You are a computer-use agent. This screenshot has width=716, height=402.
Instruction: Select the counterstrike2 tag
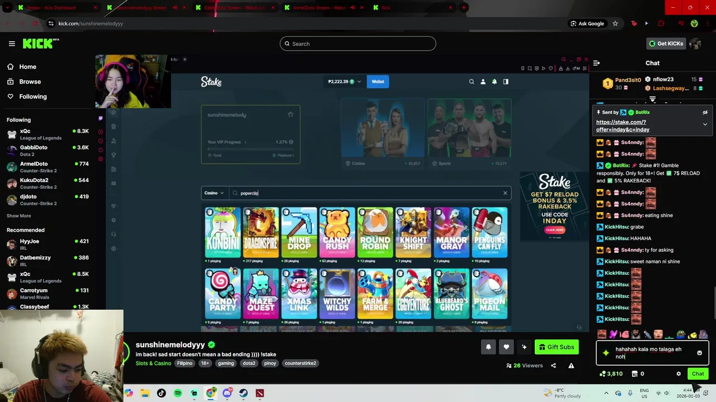[300, 363]
